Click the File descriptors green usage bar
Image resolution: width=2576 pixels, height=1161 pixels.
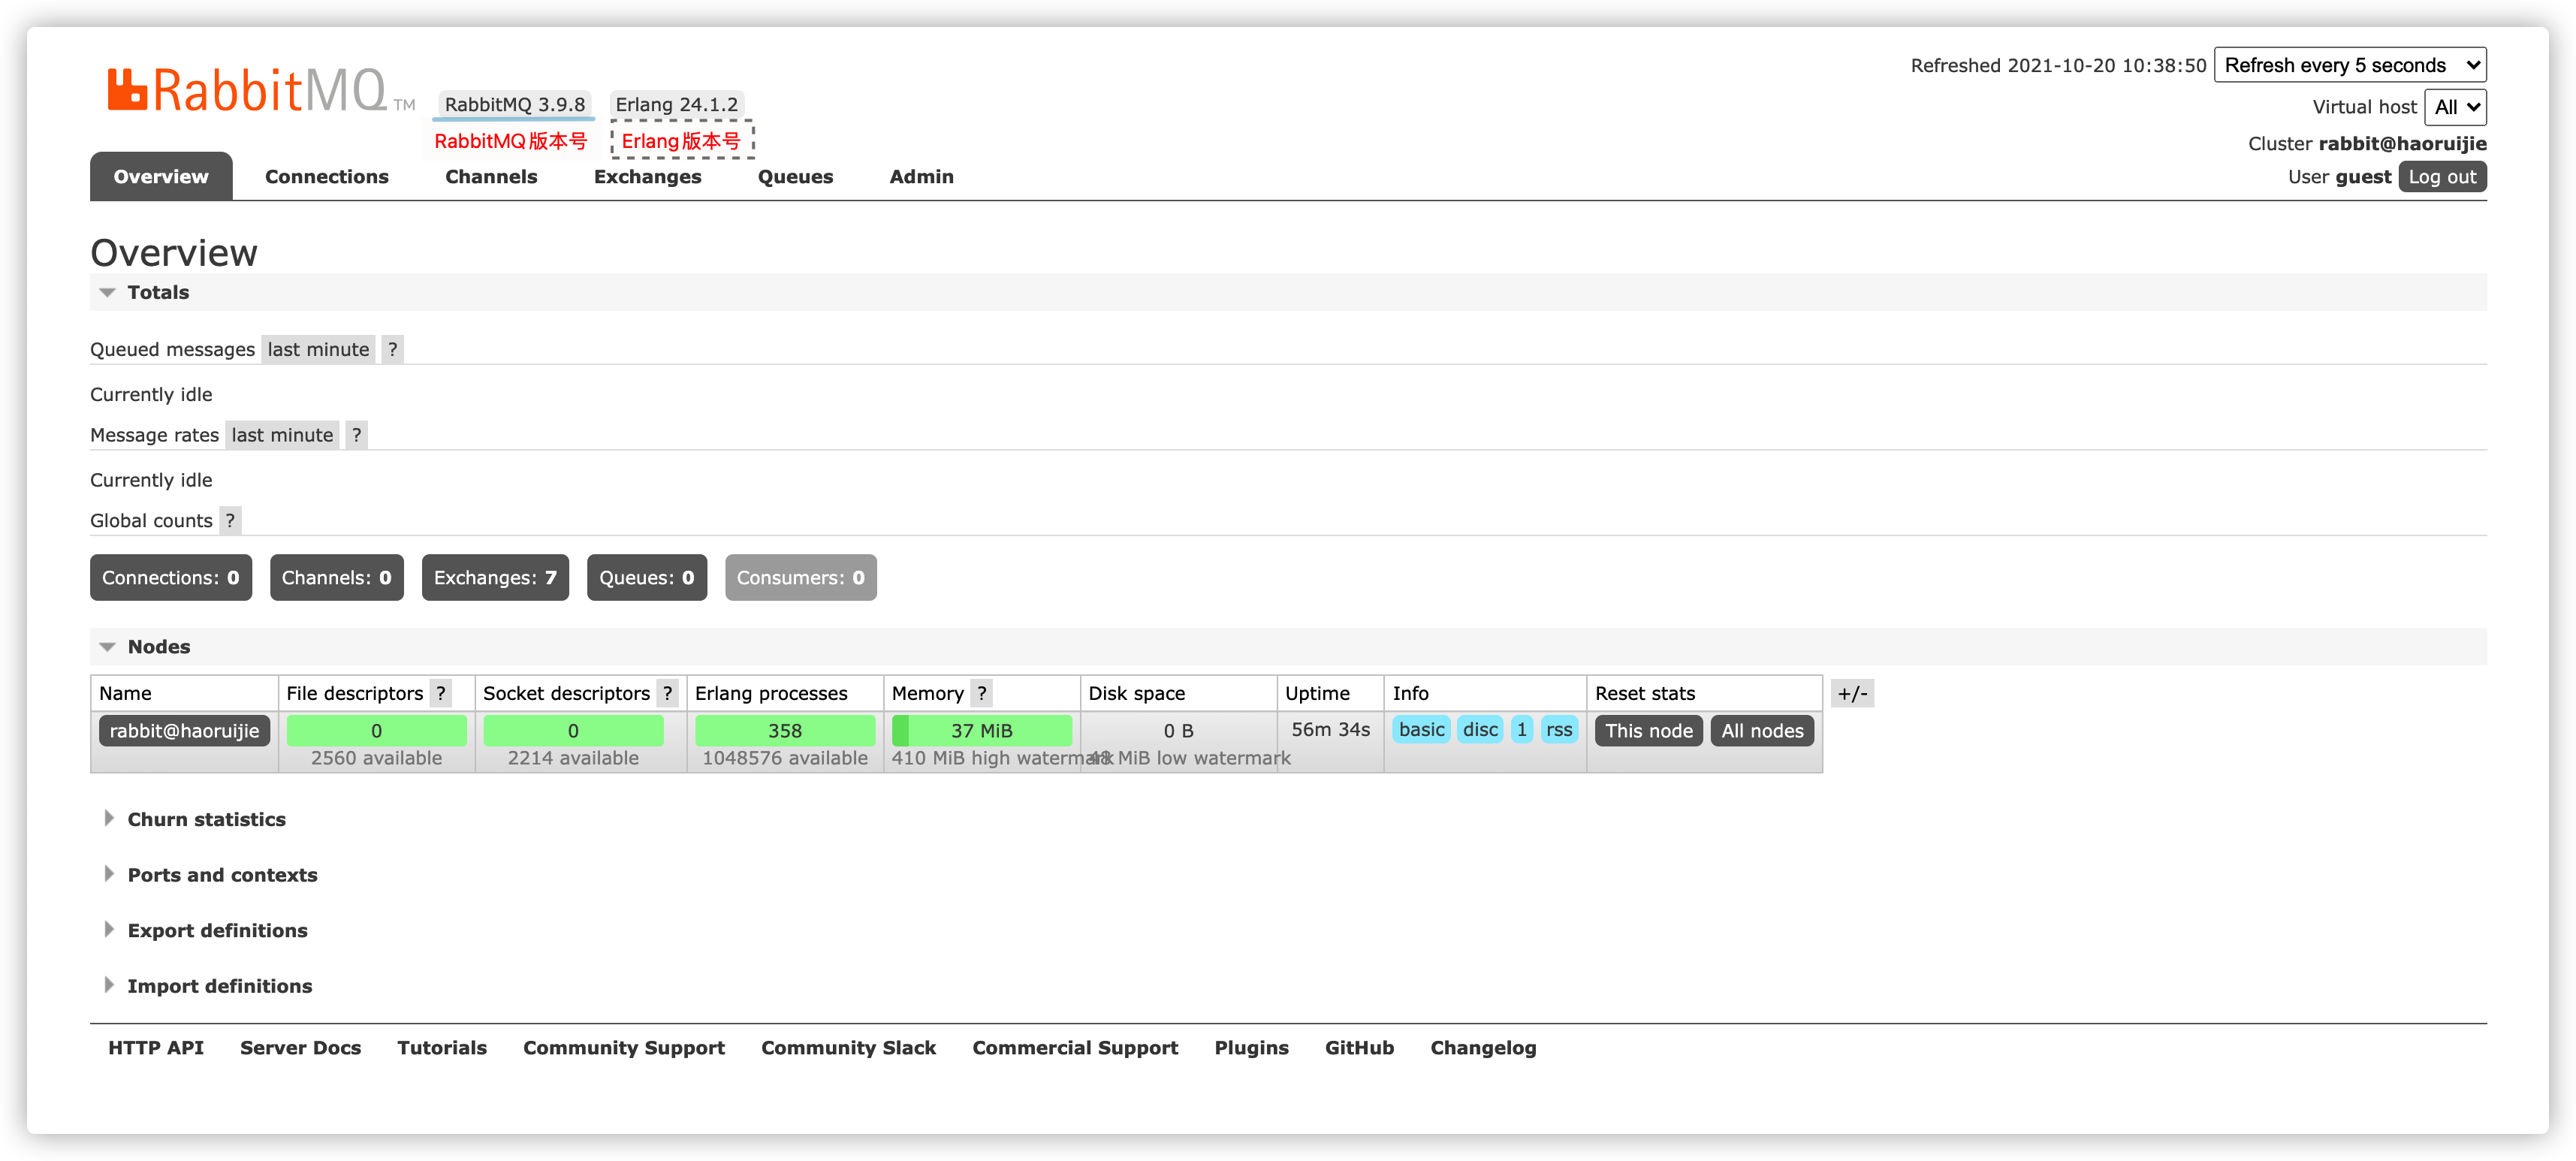pos(377,731)
